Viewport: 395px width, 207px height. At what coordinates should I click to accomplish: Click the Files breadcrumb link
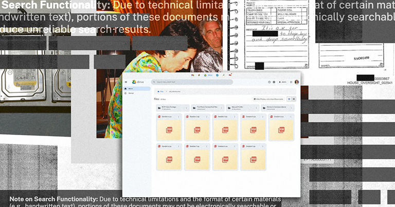pyautogui.click(x=161, y=91)
